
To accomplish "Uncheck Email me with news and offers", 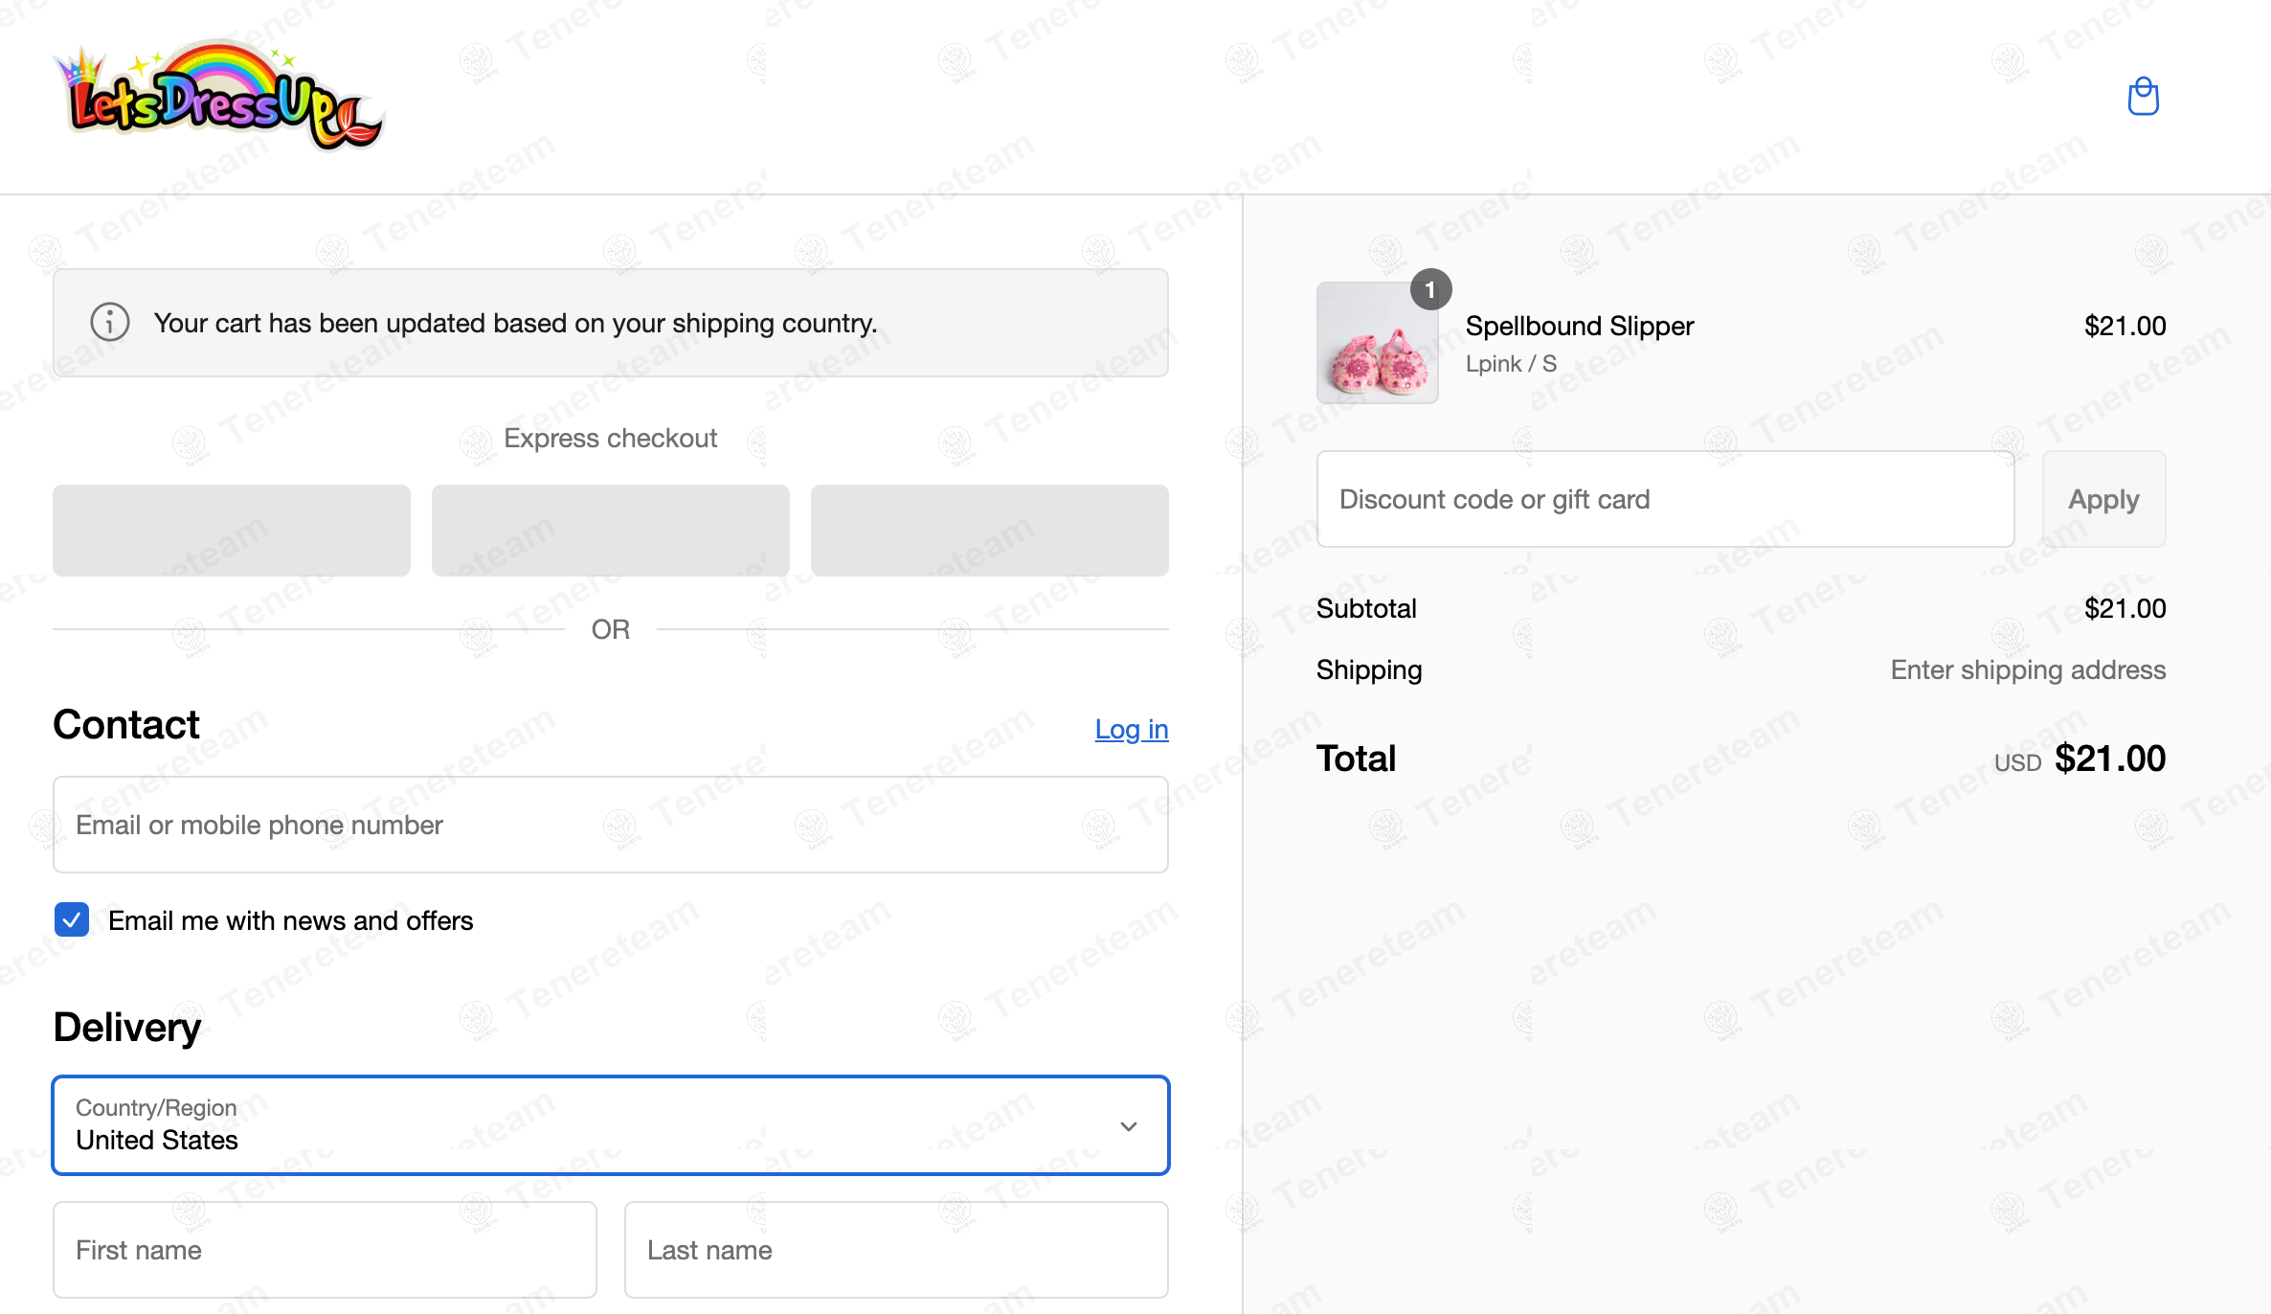I will (72, 919).
